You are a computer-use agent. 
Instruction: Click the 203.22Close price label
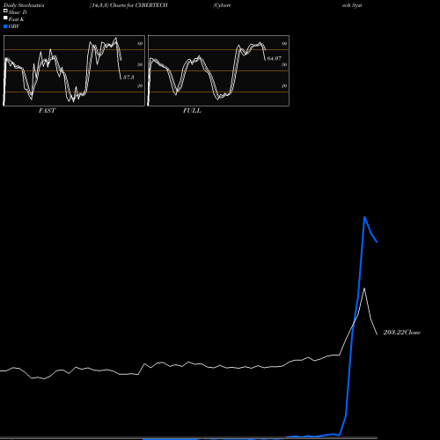(x=402, y=332)
